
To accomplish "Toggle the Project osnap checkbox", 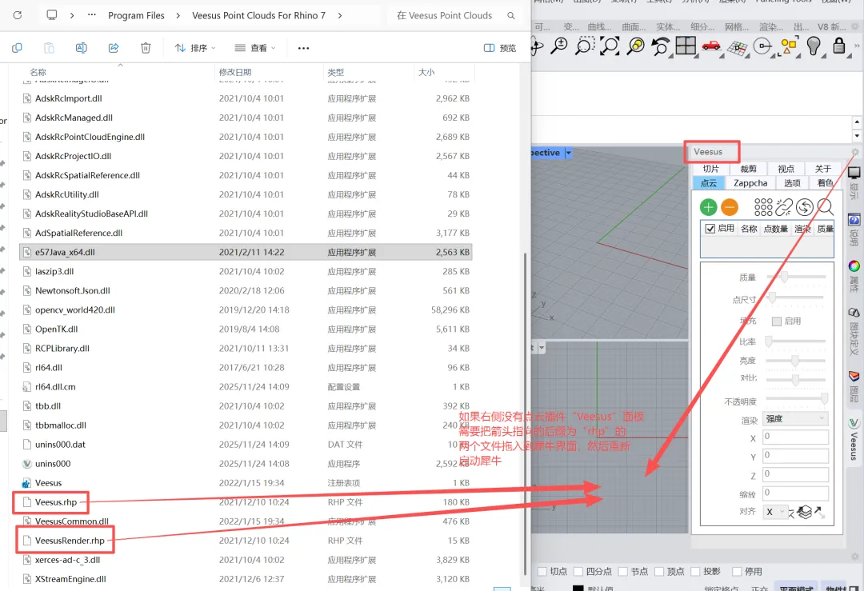I will (695, 571).
